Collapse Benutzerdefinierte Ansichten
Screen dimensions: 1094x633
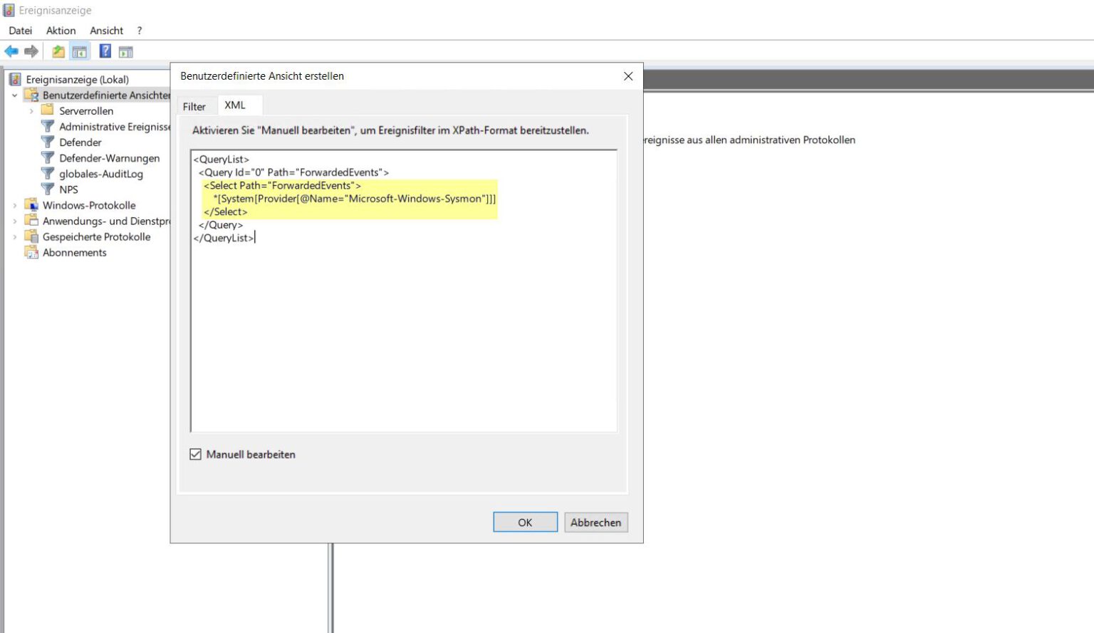16,95
